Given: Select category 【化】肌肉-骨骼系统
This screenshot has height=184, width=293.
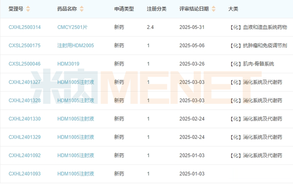Looking at the screenshot, I should (x=252, y=64).
